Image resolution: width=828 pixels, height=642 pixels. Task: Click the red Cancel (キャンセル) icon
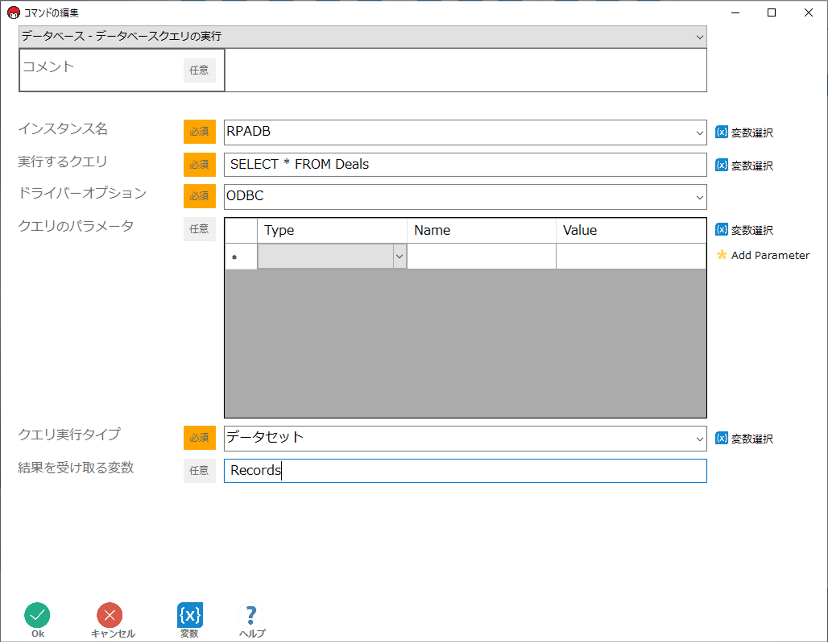(x=110, y=615)
